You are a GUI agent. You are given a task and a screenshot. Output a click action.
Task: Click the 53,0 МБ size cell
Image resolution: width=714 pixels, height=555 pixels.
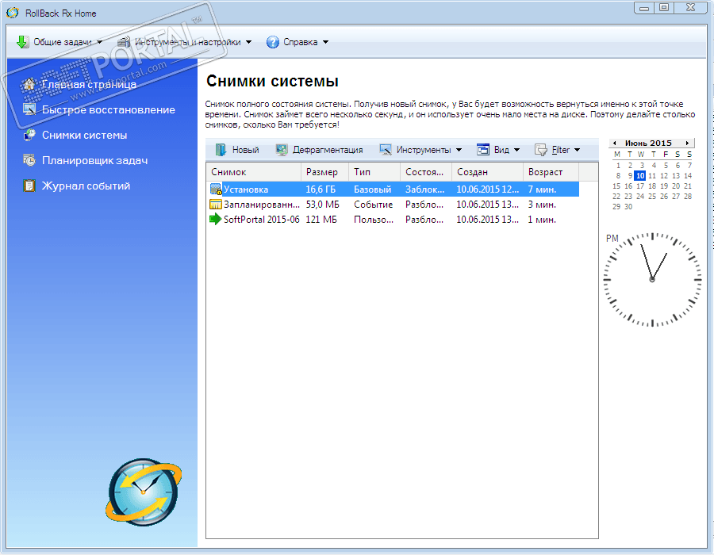point(322,205)
